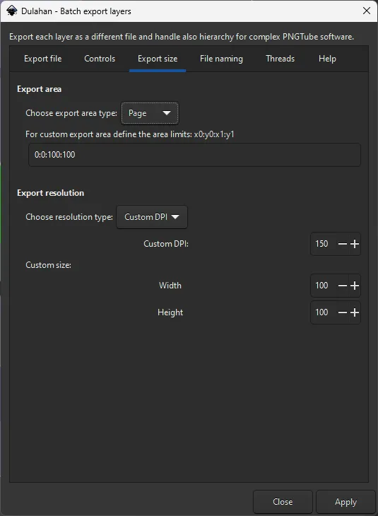Decrease the Custom DPI value

343,244
